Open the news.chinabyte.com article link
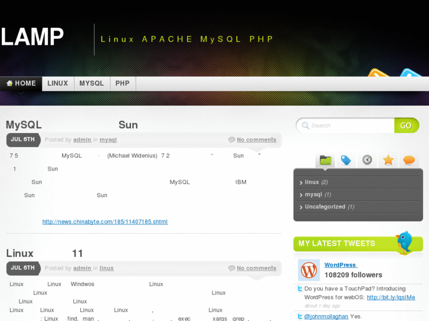This screenshot has width=429, height=321. (x=105, y=221)
